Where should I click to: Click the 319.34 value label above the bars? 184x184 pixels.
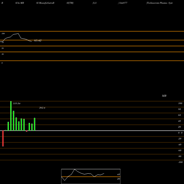[17, 103]
